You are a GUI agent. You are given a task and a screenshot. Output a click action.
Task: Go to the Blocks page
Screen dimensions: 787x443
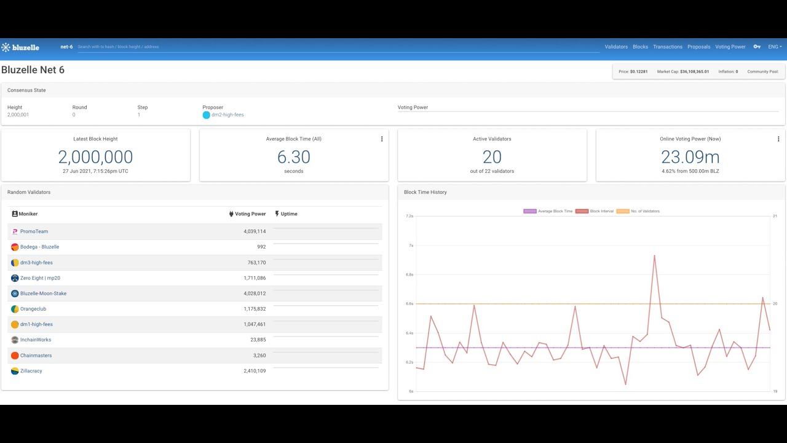640,47
